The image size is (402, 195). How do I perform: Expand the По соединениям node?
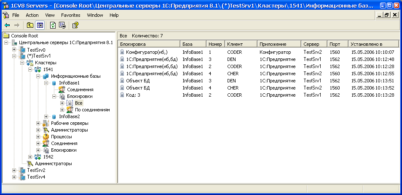(62, 110)
